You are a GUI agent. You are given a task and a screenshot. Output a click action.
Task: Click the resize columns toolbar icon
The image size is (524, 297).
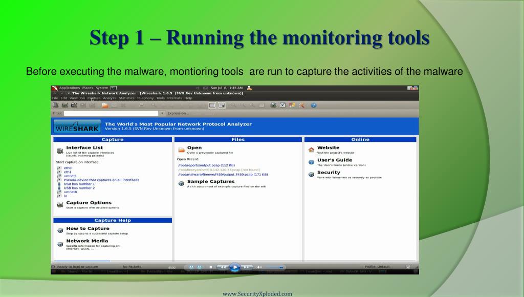coord(261,105)
